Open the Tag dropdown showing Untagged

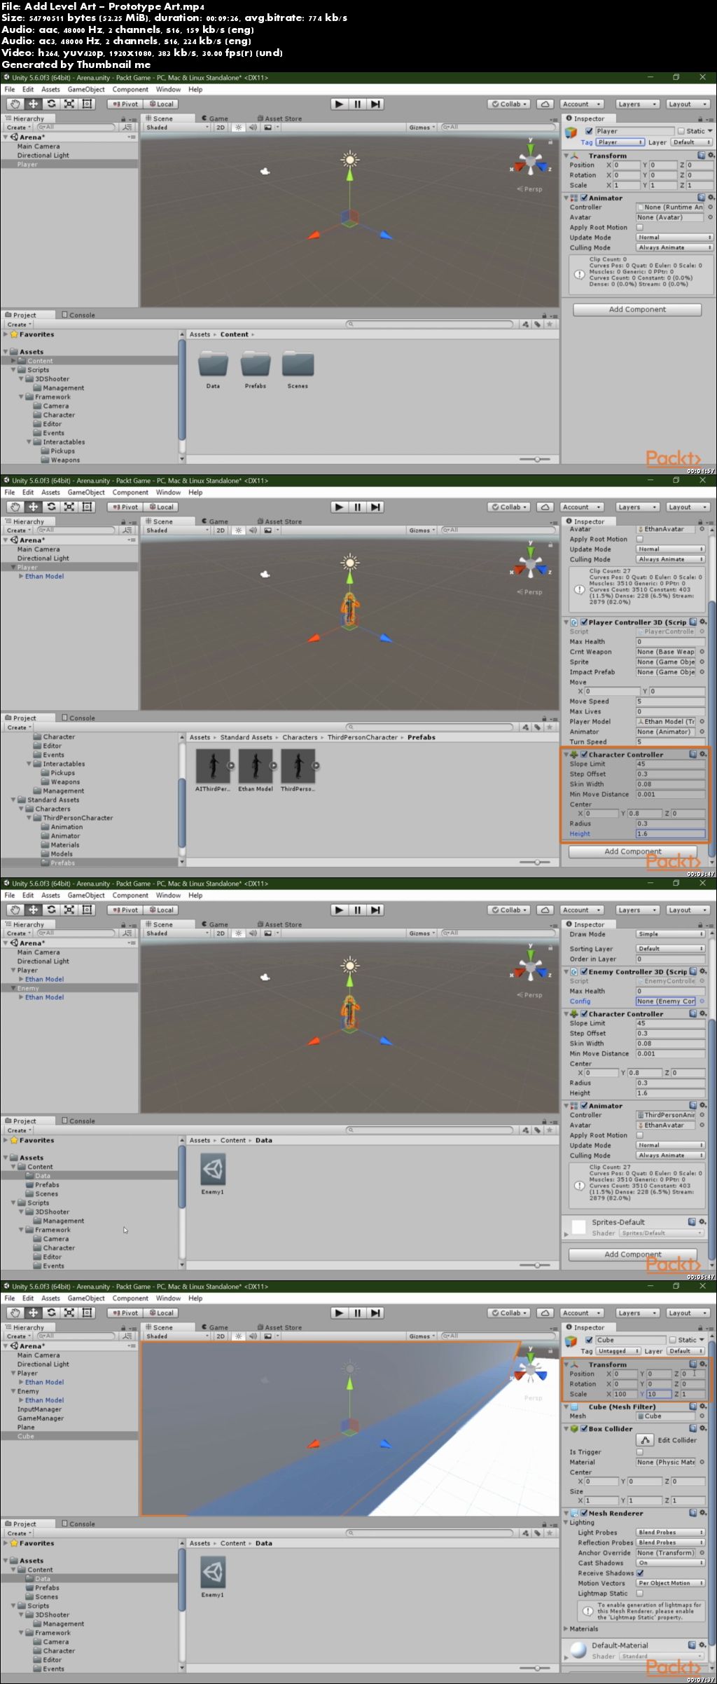pos(618,1350)
